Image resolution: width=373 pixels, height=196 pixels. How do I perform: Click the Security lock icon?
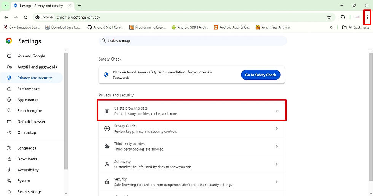[x=107, y=182]
